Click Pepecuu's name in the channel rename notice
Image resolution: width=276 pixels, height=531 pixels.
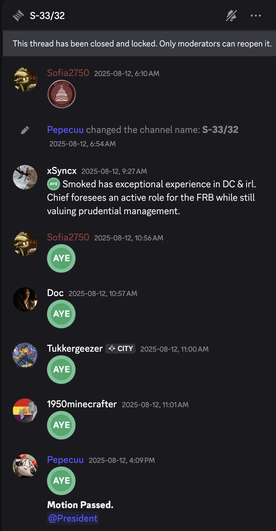[x=65, y=130]
